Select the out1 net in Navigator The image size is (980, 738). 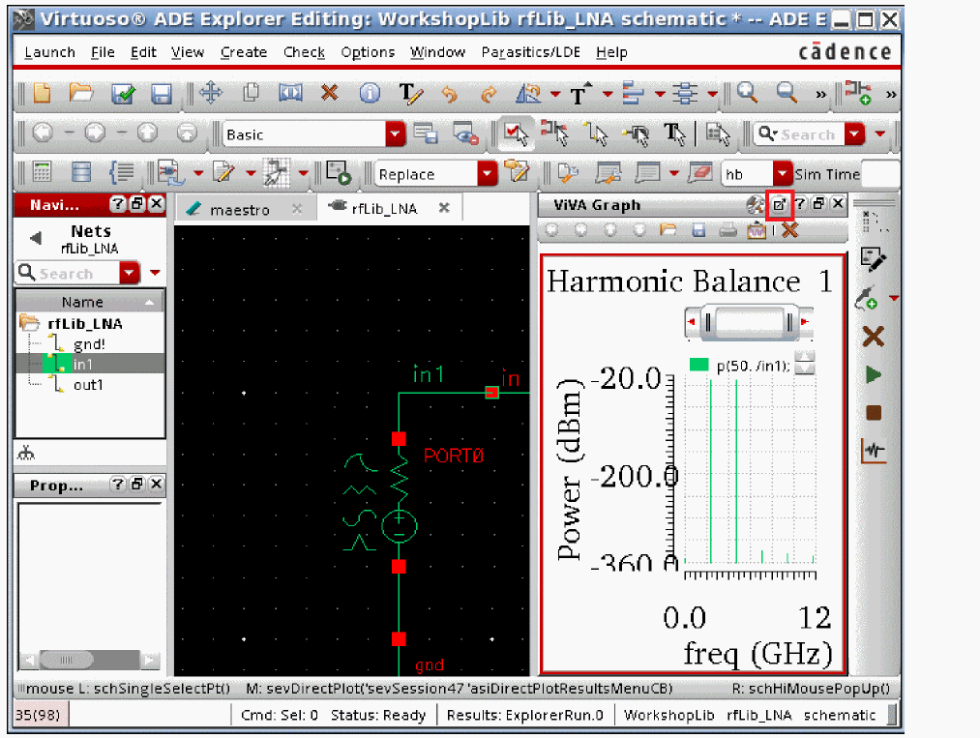(x=88, y=385)
